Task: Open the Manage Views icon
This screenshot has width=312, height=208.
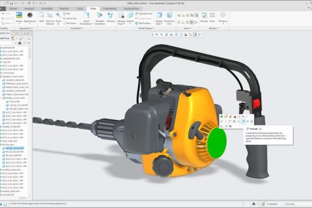Action: (121, 15)
